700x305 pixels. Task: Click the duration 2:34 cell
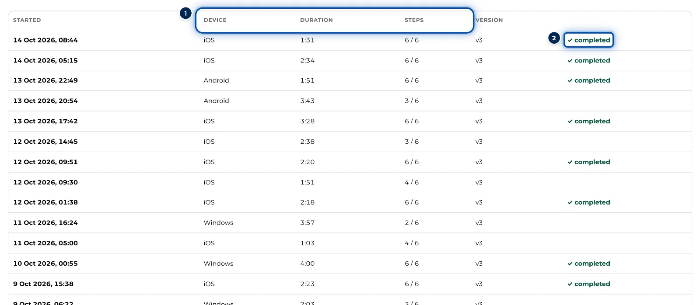coord(307,60)
